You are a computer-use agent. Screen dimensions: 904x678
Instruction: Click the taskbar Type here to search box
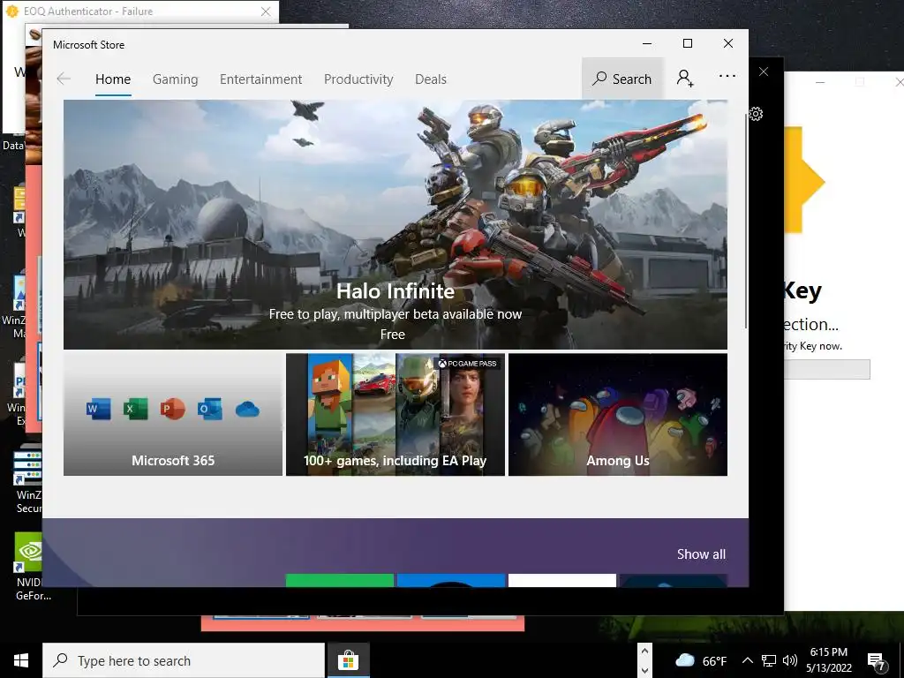(x=184, y=660)
